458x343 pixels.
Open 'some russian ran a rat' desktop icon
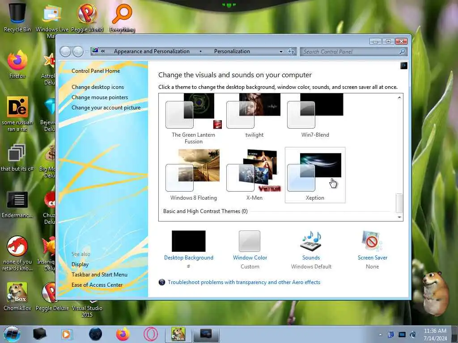click(x=17, y=114)
